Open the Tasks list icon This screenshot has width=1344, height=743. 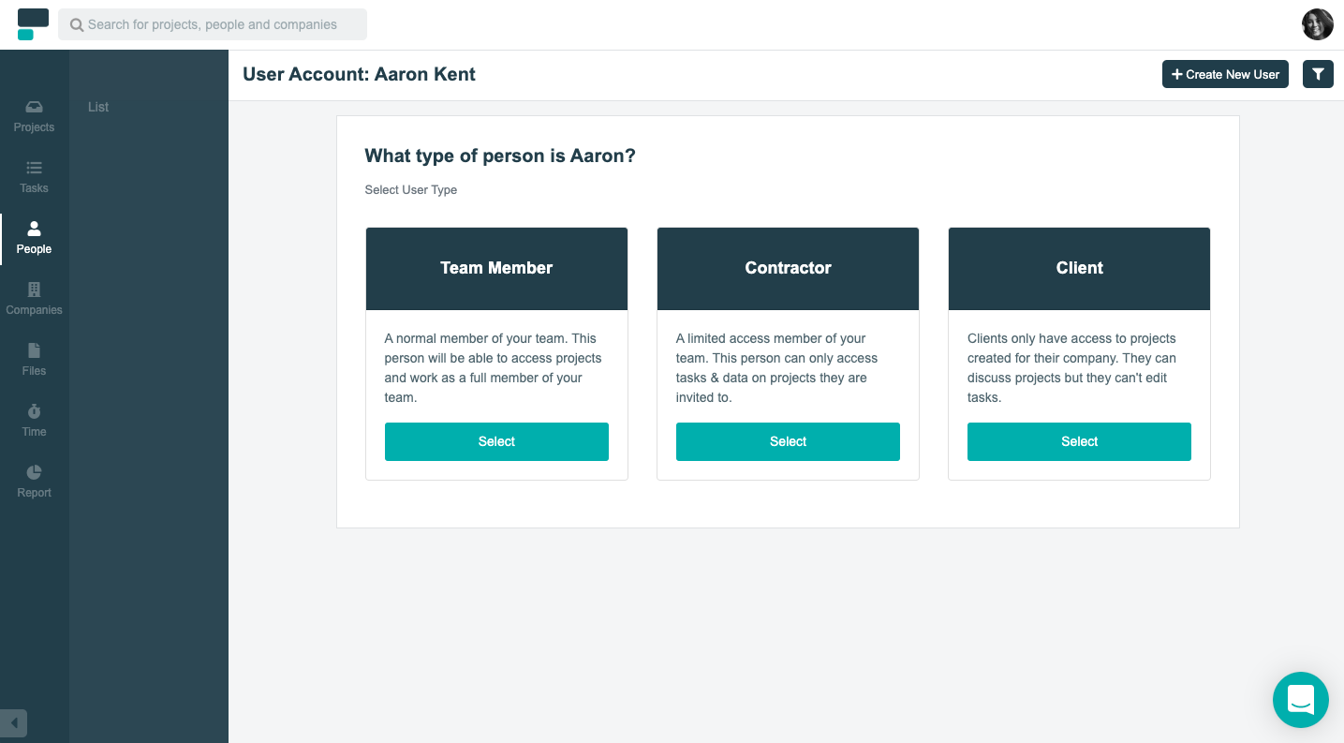click(34, 168)
